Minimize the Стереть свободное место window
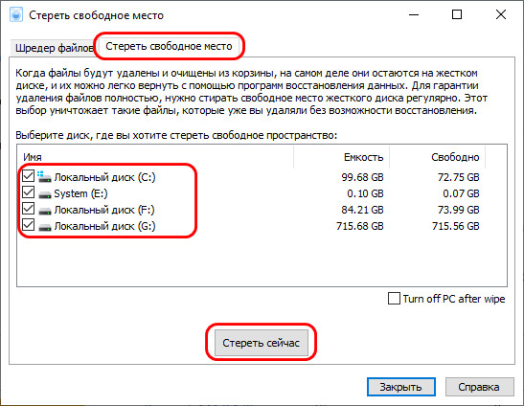 (x=414, y=14)
